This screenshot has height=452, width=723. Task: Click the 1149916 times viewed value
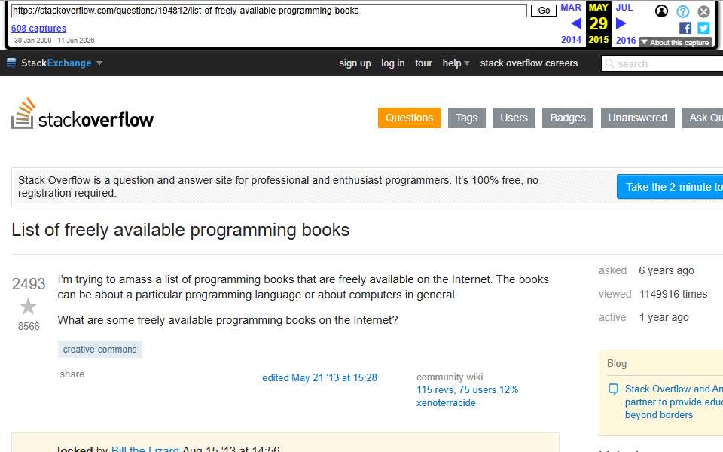(x=673, y=294)
